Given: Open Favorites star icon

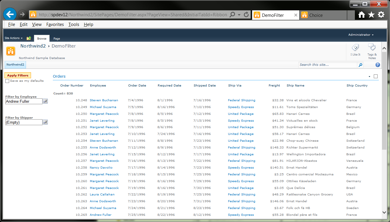Looking at the screenshot, I should coord(371,14).
